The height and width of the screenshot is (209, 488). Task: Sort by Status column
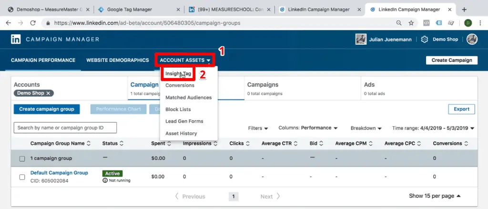(122, 144)
